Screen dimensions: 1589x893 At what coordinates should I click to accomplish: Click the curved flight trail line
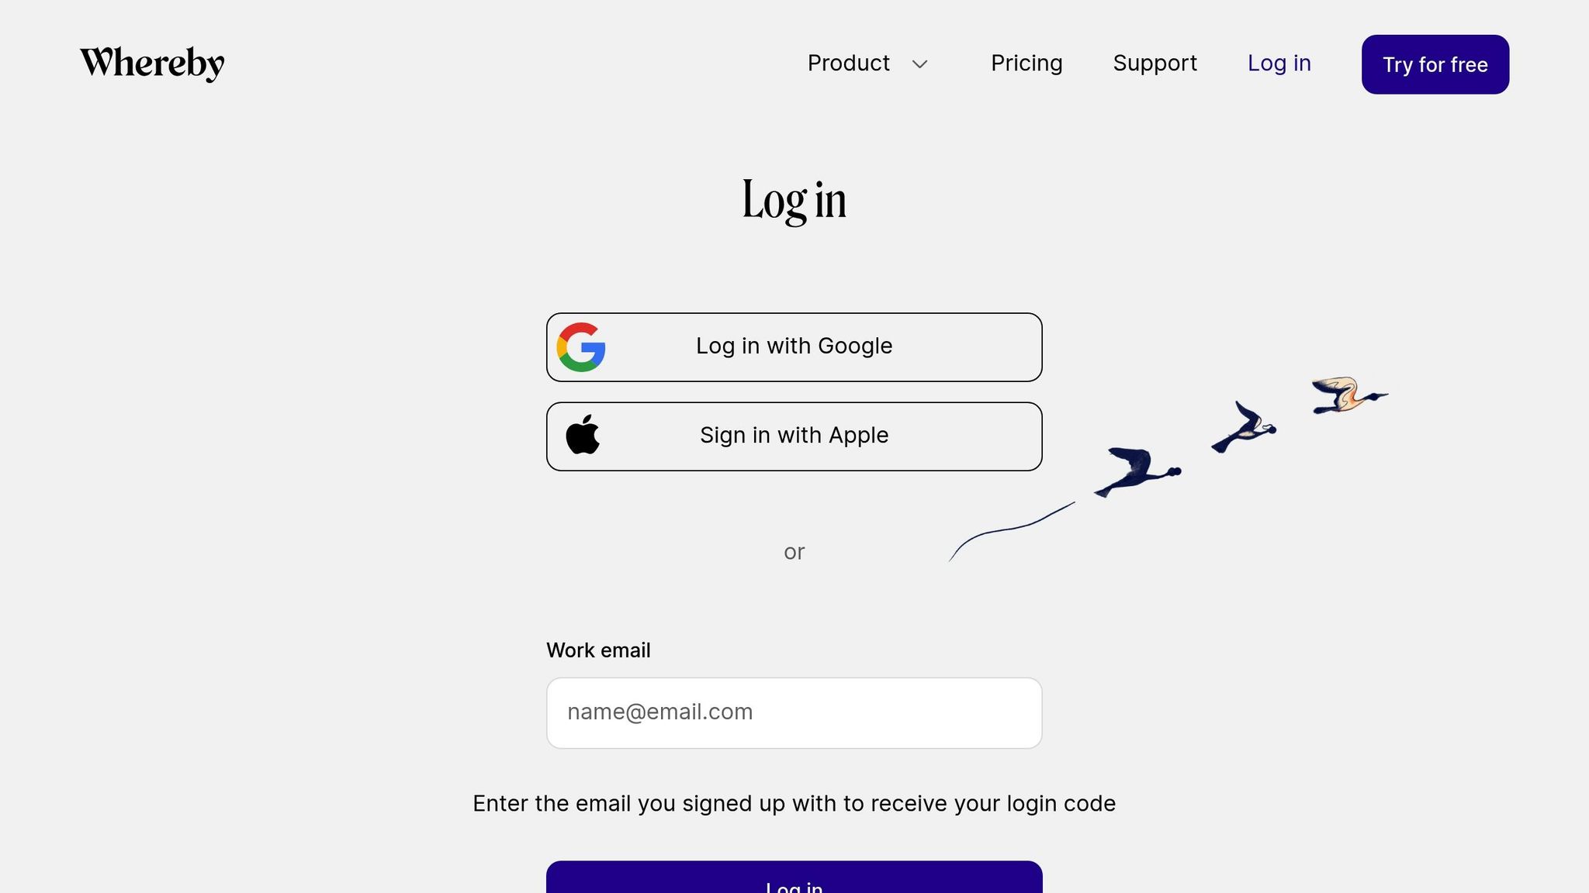(x=1012, y=531)
